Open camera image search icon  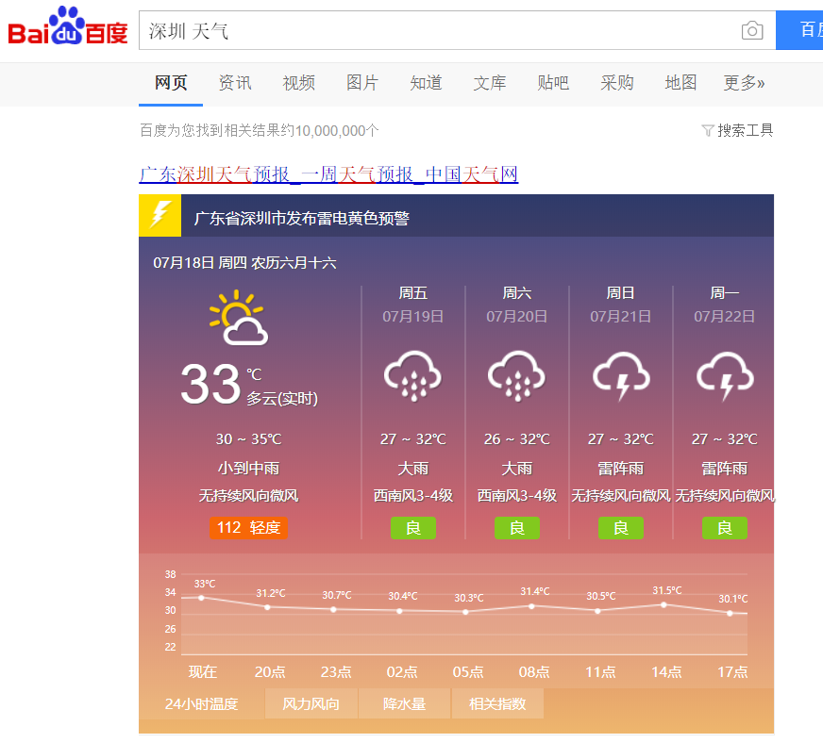[x=752, y=30]
